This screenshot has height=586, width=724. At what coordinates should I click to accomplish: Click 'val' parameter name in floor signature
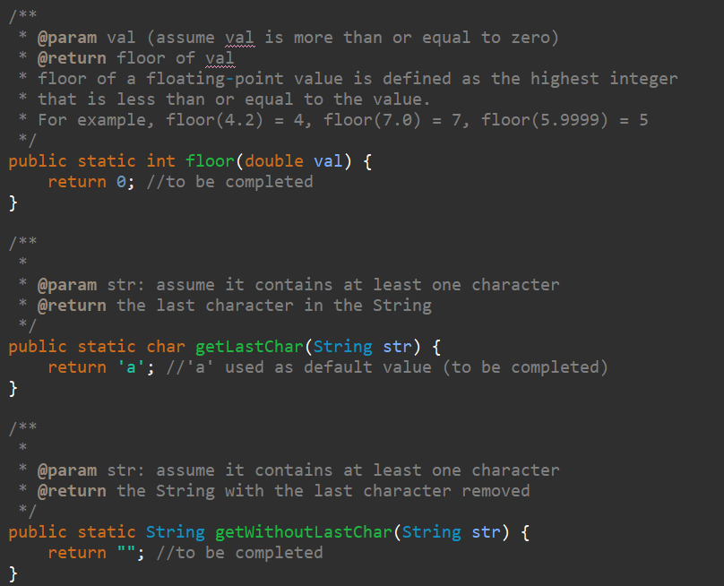point(328,161)
